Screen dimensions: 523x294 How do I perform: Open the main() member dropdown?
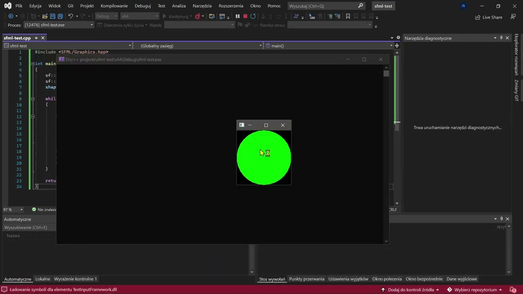(329, 46)
